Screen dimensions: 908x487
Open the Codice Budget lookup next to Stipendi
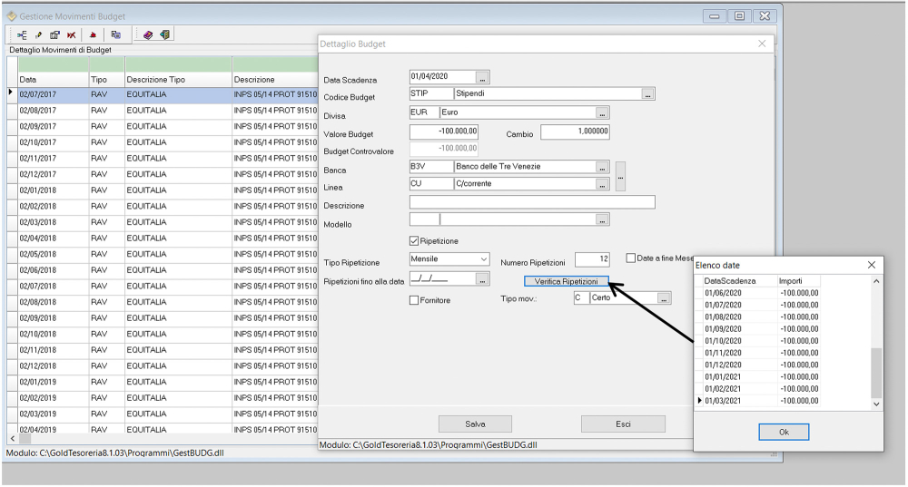pyautogui.click(x=647, y=94)
